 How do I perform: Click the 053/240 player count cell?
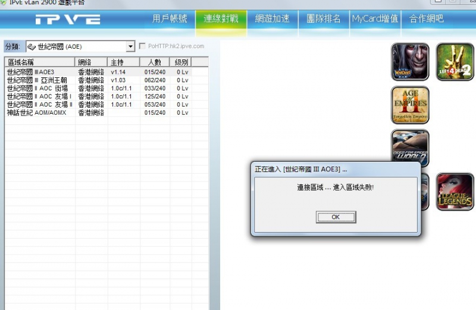point(155,105)
